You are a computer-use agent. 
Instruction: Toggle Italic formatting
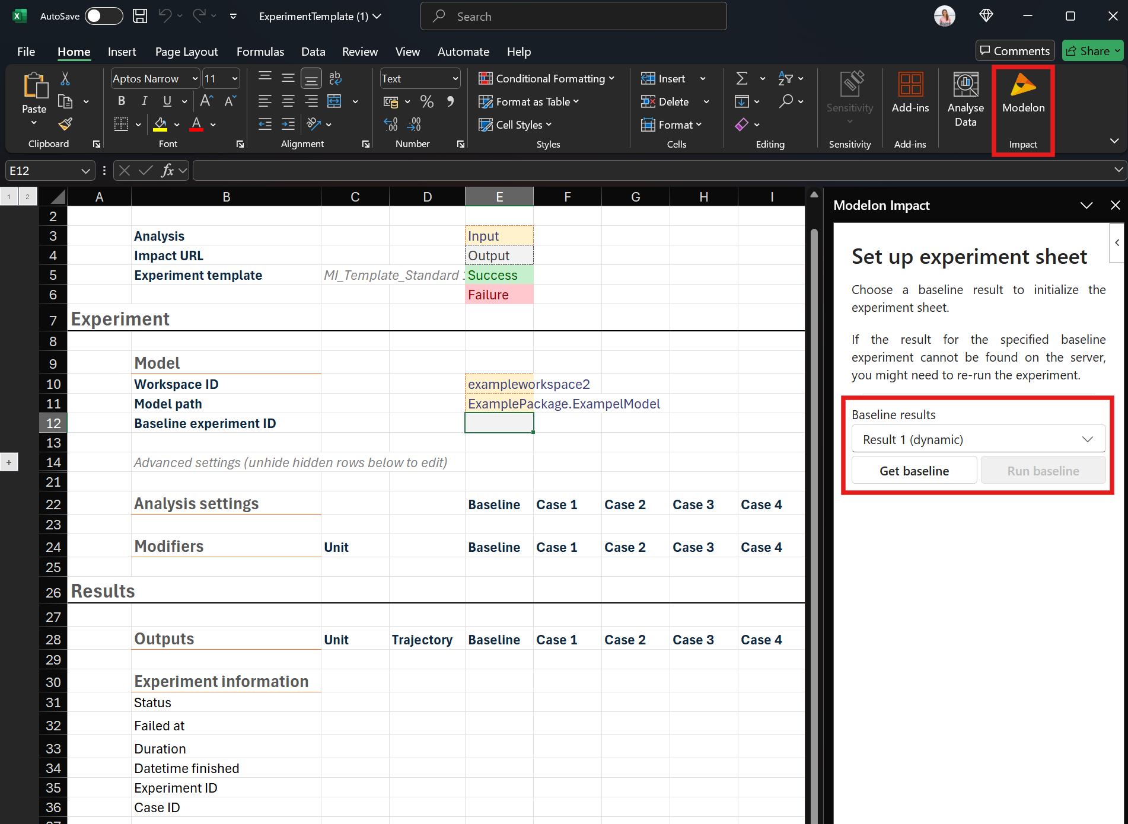point(144,101)
